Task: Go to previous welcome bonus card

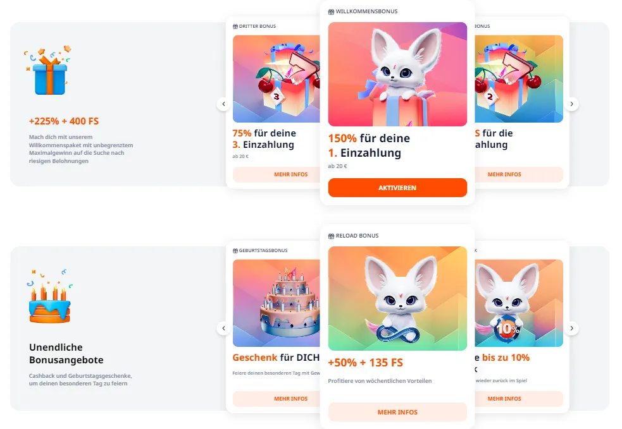Action: point(223,104)
